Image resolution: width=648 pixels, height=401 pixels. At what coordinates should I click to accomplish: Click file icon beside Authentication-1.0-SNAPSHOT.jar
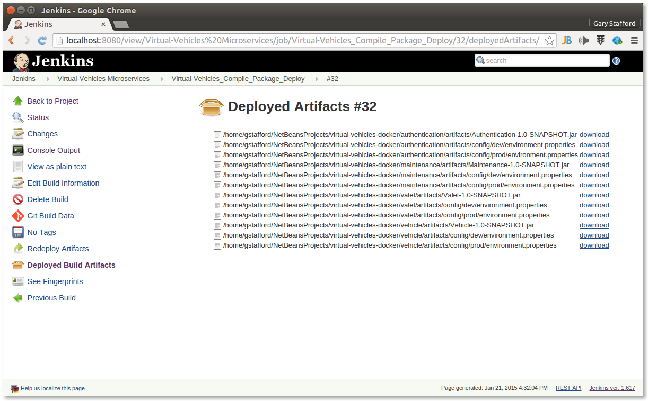coord(217,135)
